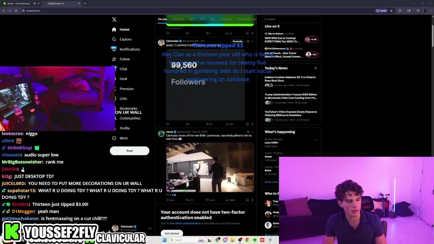Click the Get started button

pos(172,233)
